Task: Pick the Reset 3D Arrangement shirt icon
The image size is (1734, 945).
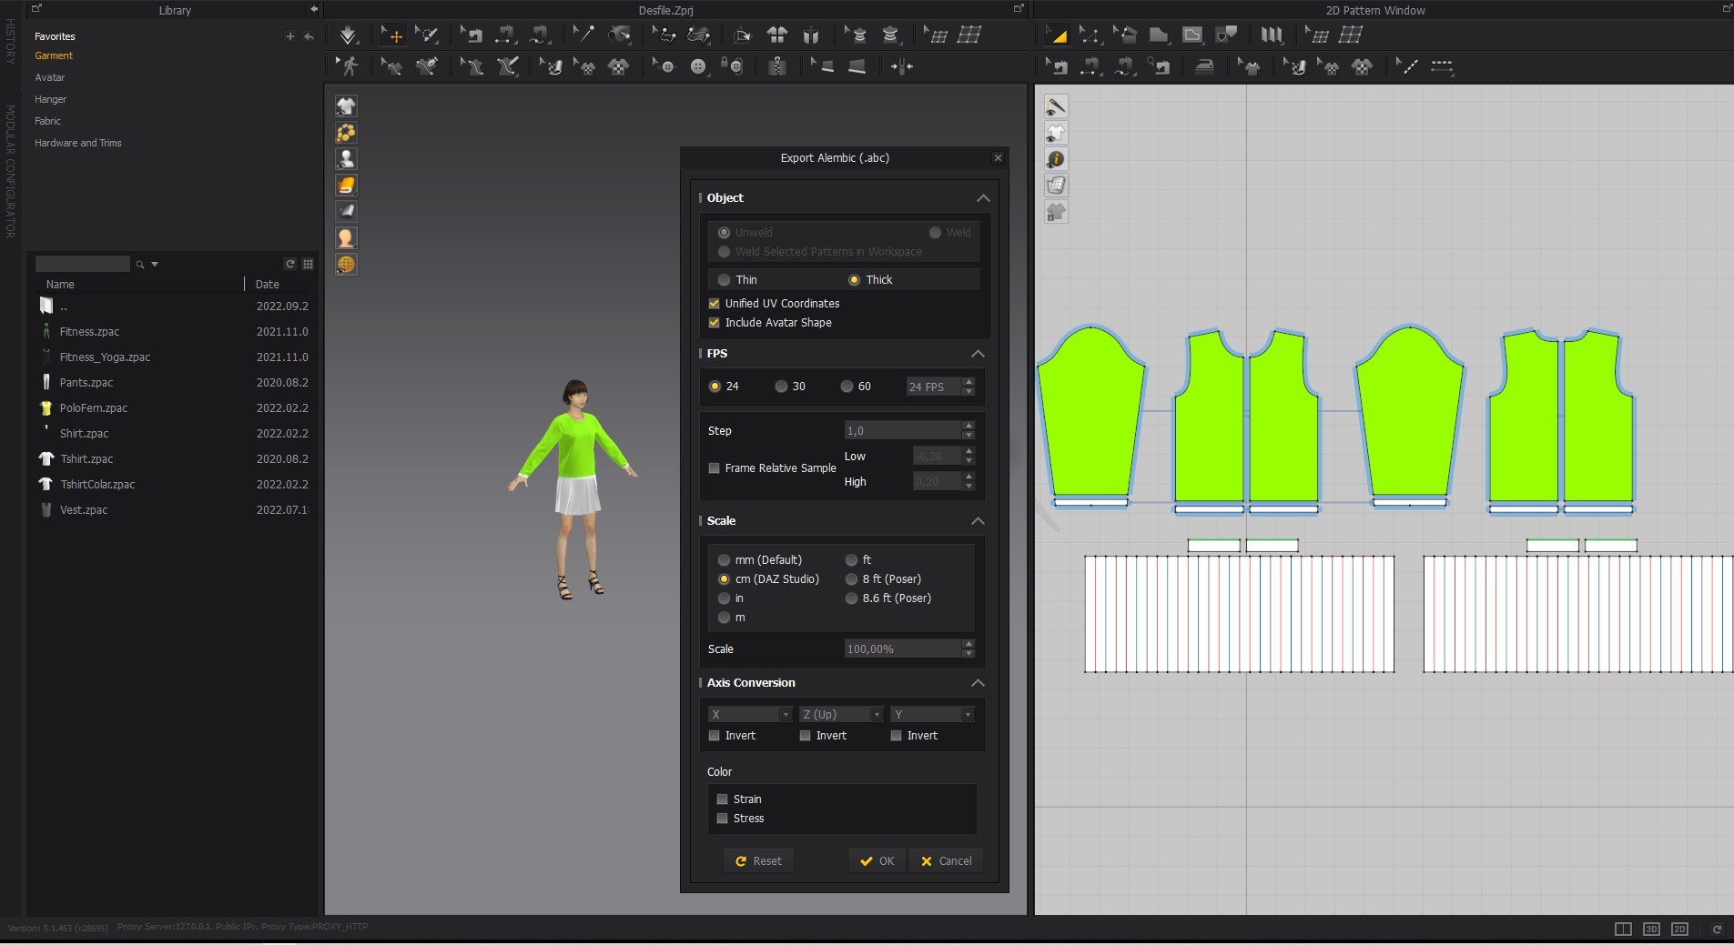Action: point(776,35)
